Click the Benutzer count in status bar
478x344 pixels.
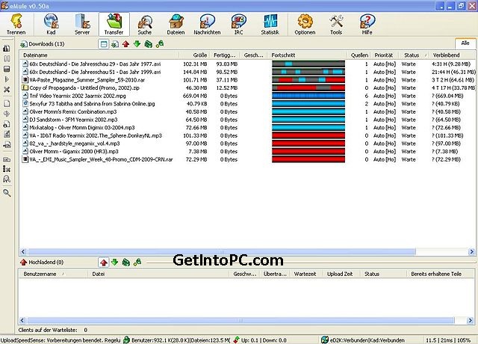pos(177,340)
